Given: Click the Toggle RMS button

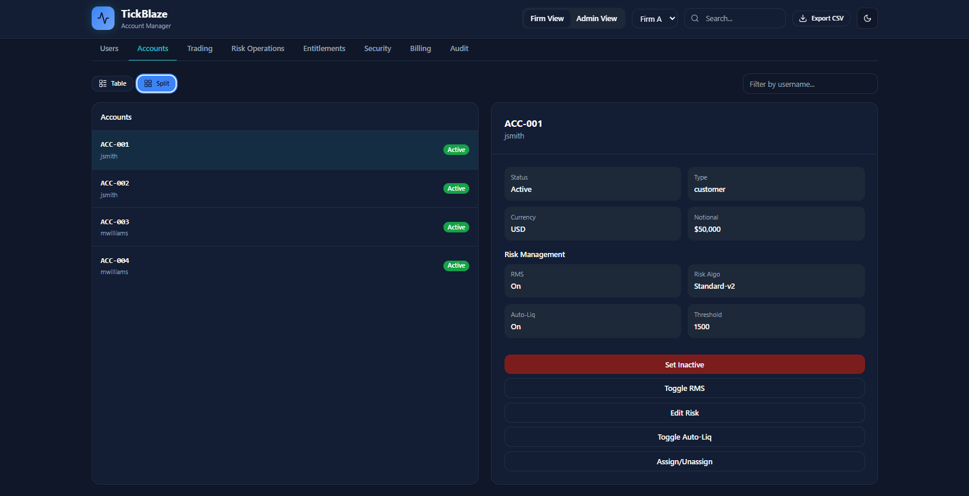Looking at the screenshot, I should point(684,389).
